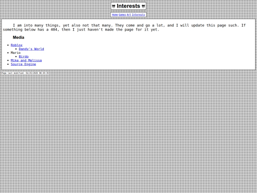Click the intro paragraph about 404 pages

[x=124, y=28]
